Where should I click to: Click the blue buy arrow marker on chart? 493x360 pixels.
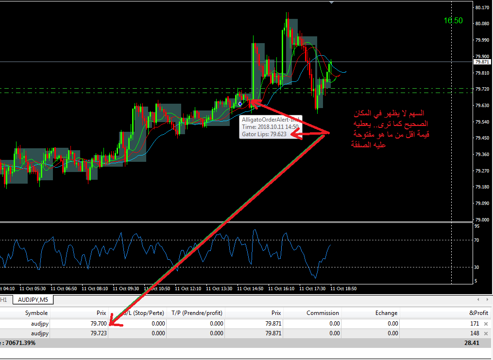click(x=240, y=104)
